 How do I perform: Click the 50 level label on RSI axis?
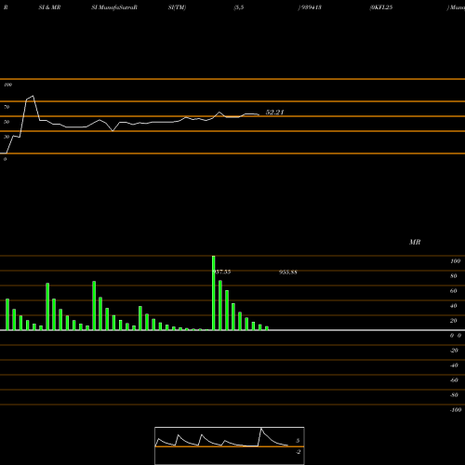(7, 122)
